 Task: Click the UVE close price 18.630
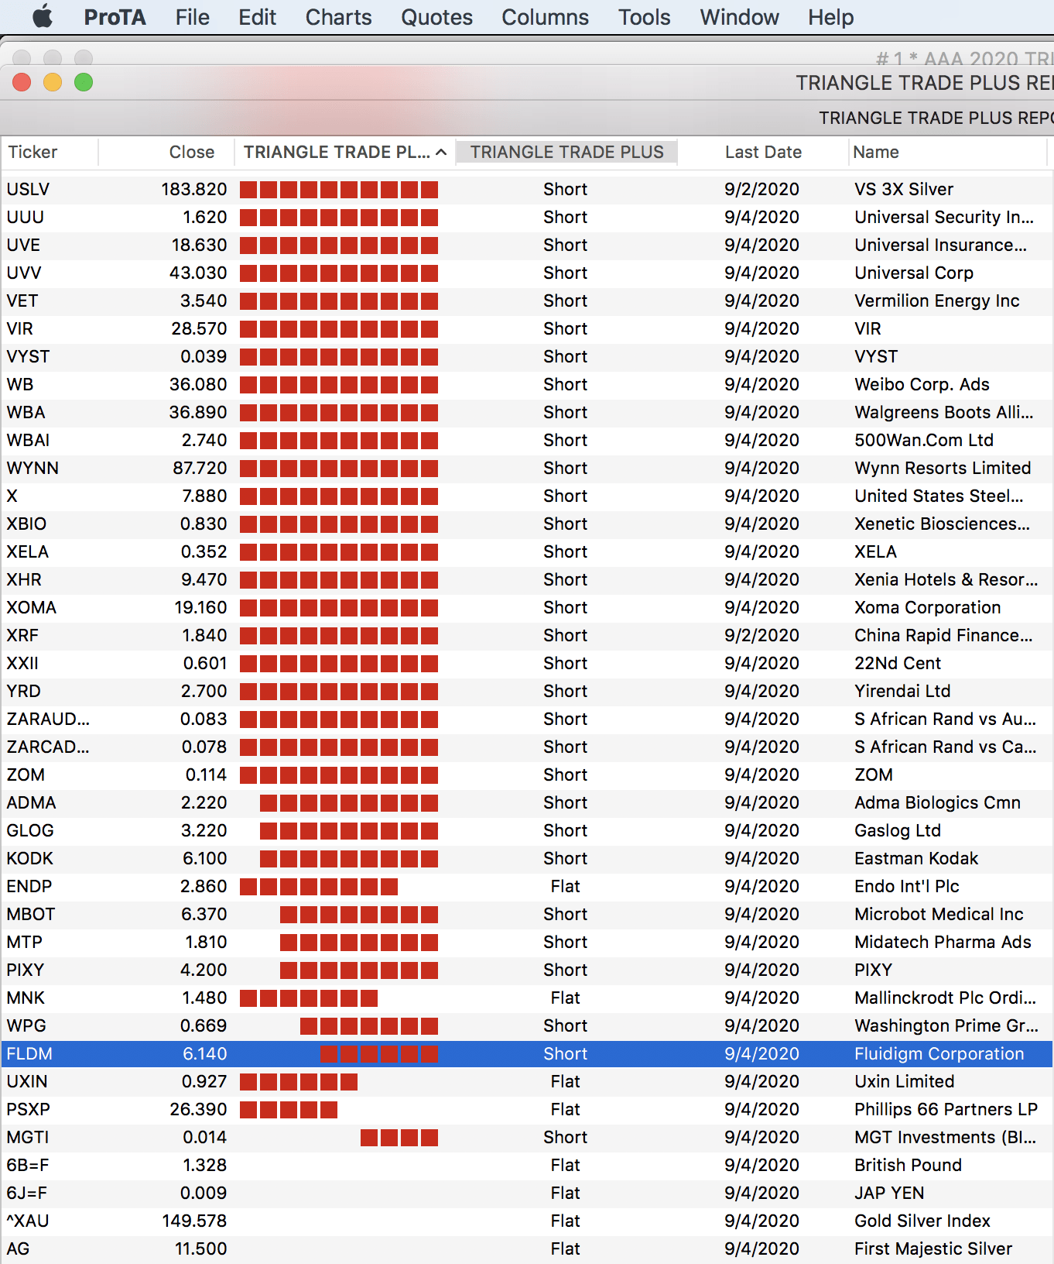(199, 245)
